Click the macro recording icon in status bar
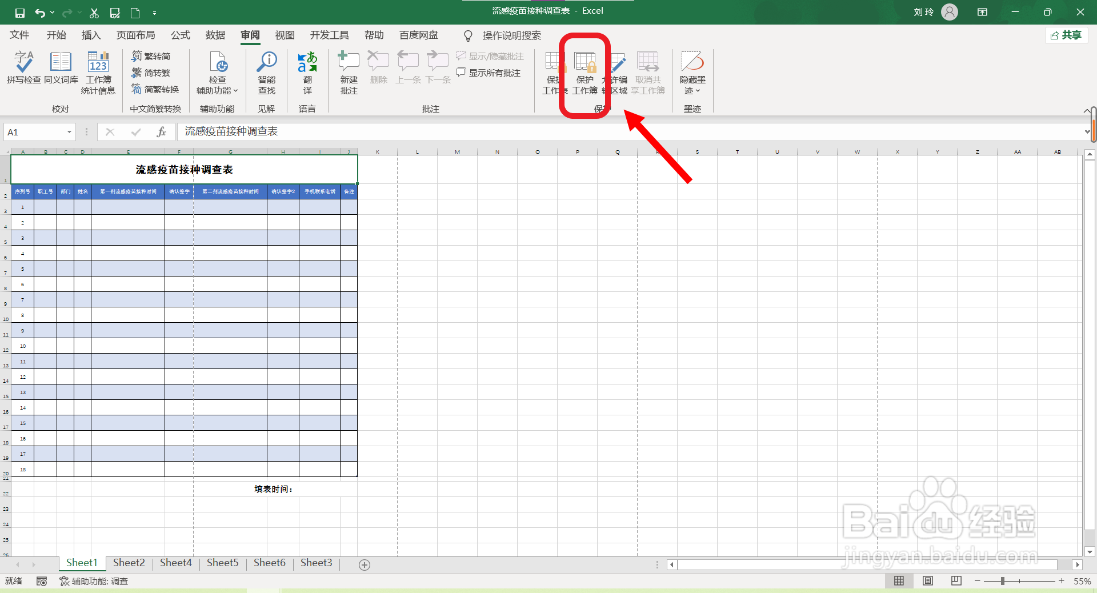The image size is (1097, 593). pos(42,581)
